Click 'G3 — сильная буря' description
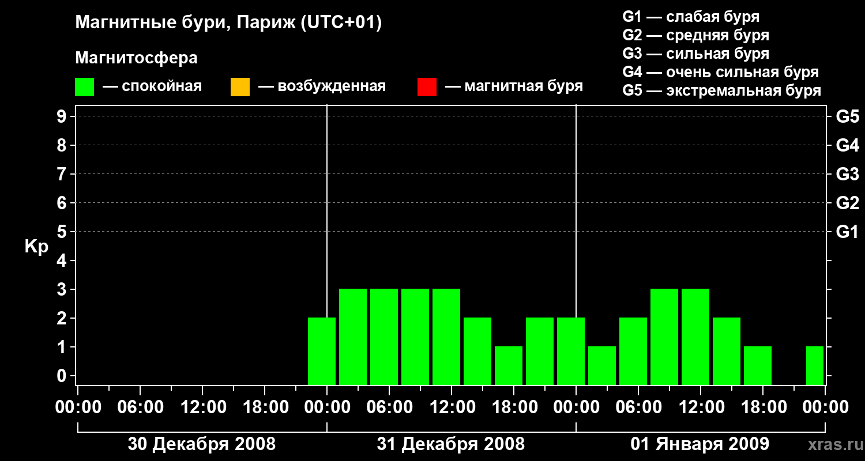This screenshot has height=461, width=865. click(695, 54)
